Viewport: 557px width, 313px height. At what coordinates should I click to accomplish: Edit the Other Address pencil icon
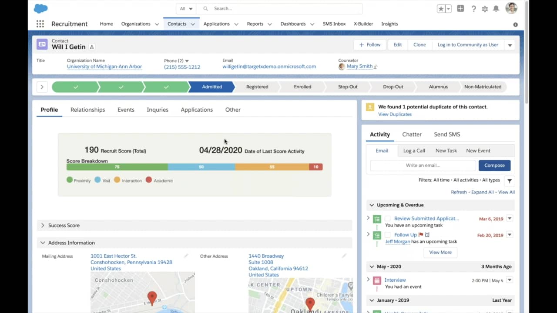tap(344, 256)
